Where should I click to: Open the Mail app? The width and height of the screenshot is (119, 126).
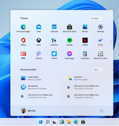click(x=39, y=28)
